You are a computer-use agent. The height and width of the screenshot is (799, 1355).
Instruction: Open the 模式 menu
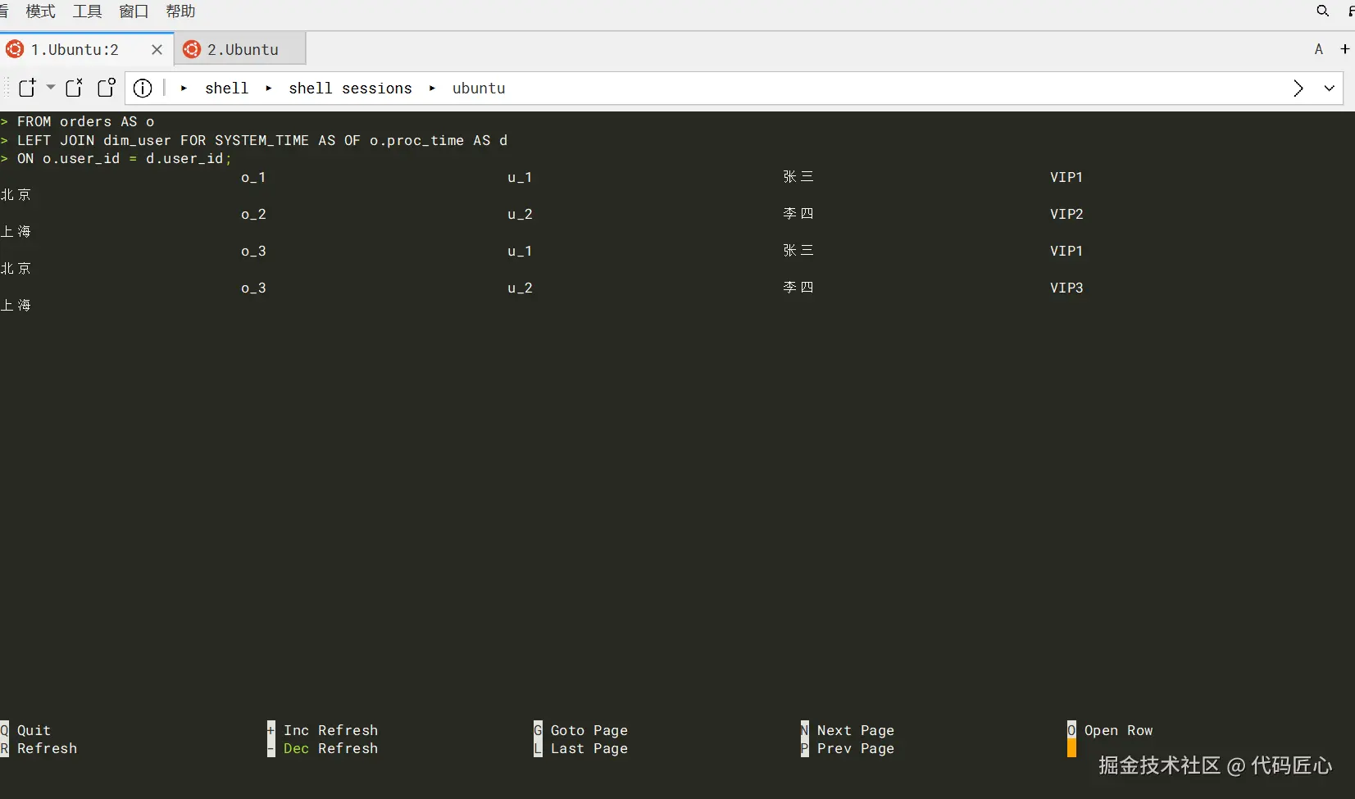tap(41, 11)
